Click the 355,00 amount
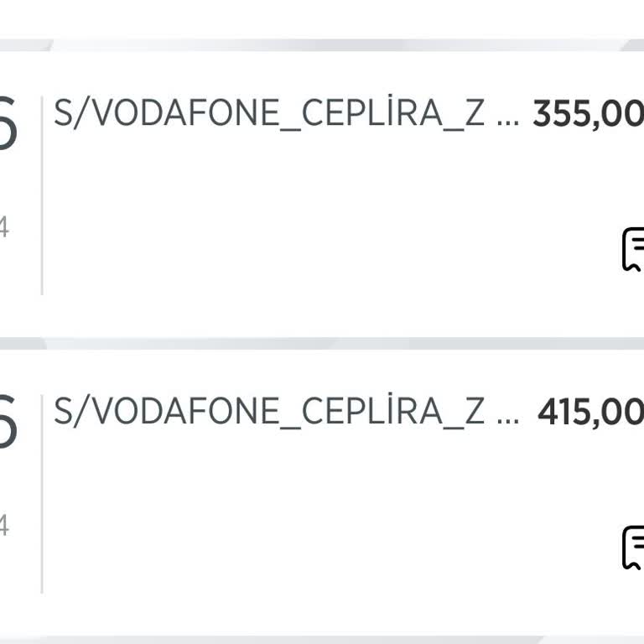Viewport: 644px width, 644px height. click(588, 113)
